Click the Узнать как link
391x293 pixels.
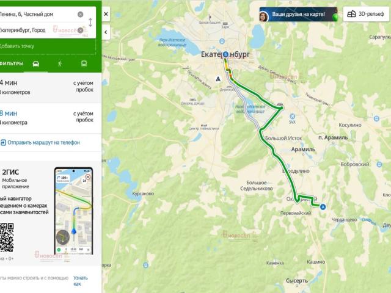pyautogui.click(x=80, y=281)
